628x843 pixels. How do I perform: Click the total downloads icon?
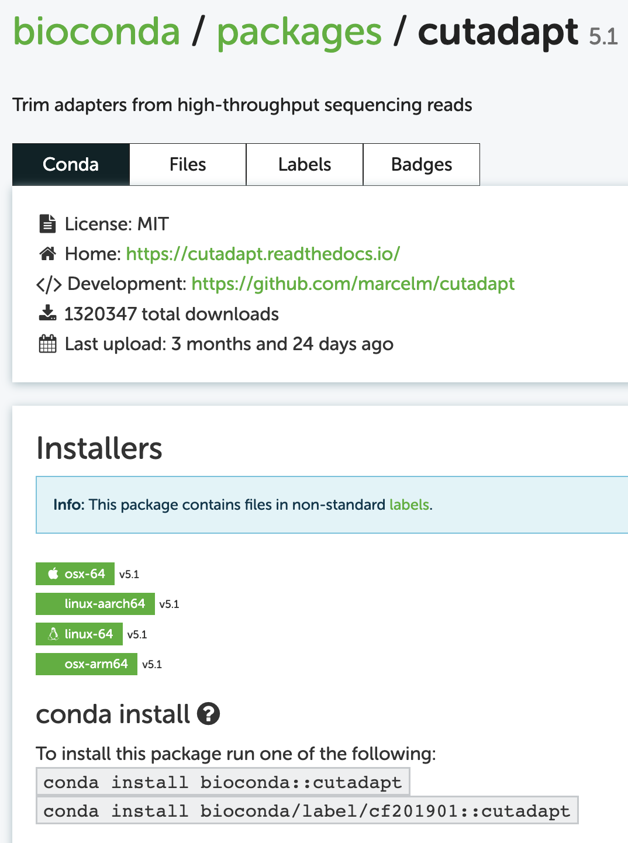[47, 314]
